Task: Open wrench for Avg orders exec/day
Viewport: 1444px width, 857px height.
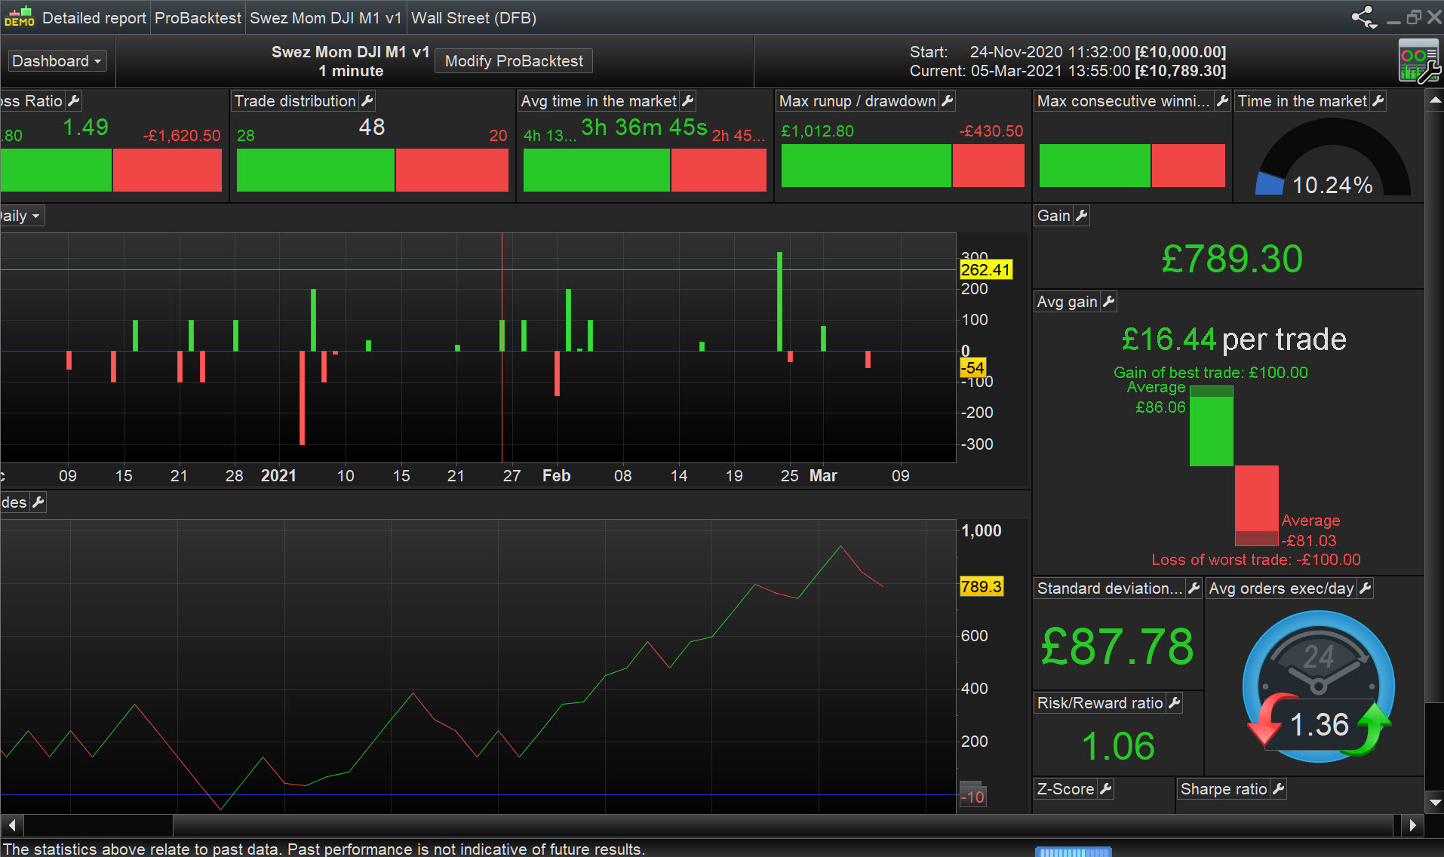Action: [x=1366, y=588]
